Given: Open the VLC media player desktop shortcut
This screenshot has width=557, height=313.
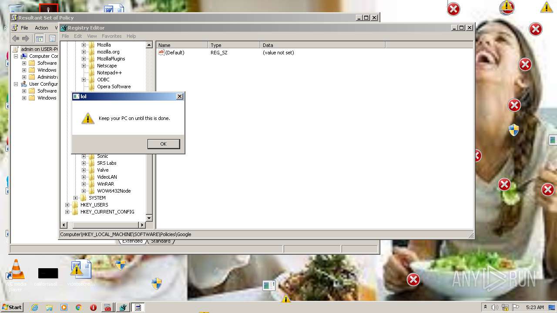Looking at the screenshot, I should click(x=16, y=275).
